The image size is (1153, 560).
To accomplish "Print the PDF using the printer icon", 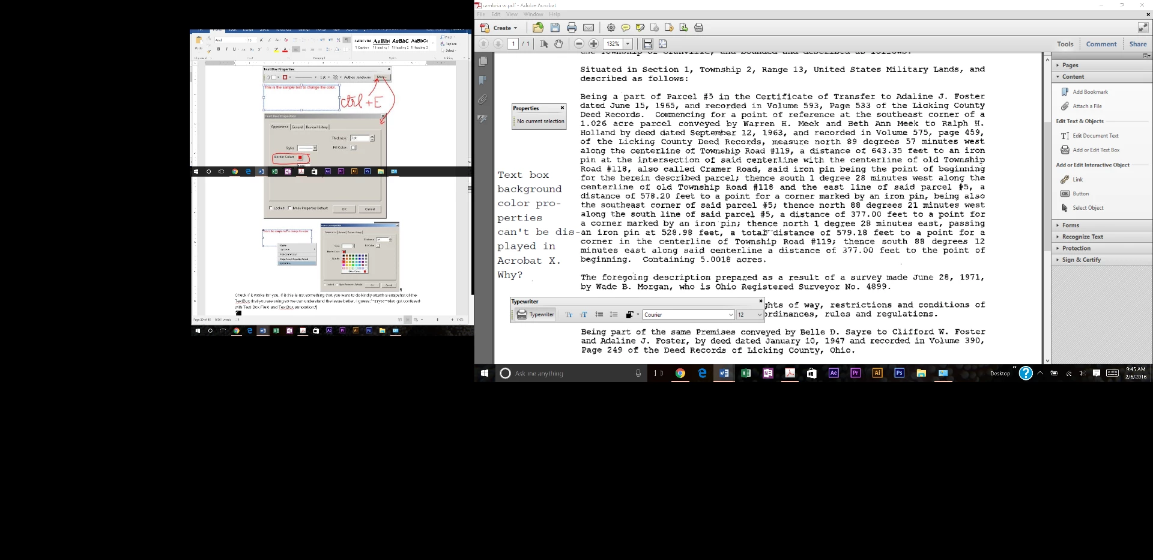I will pyautogui.click(x=572, y=28).
